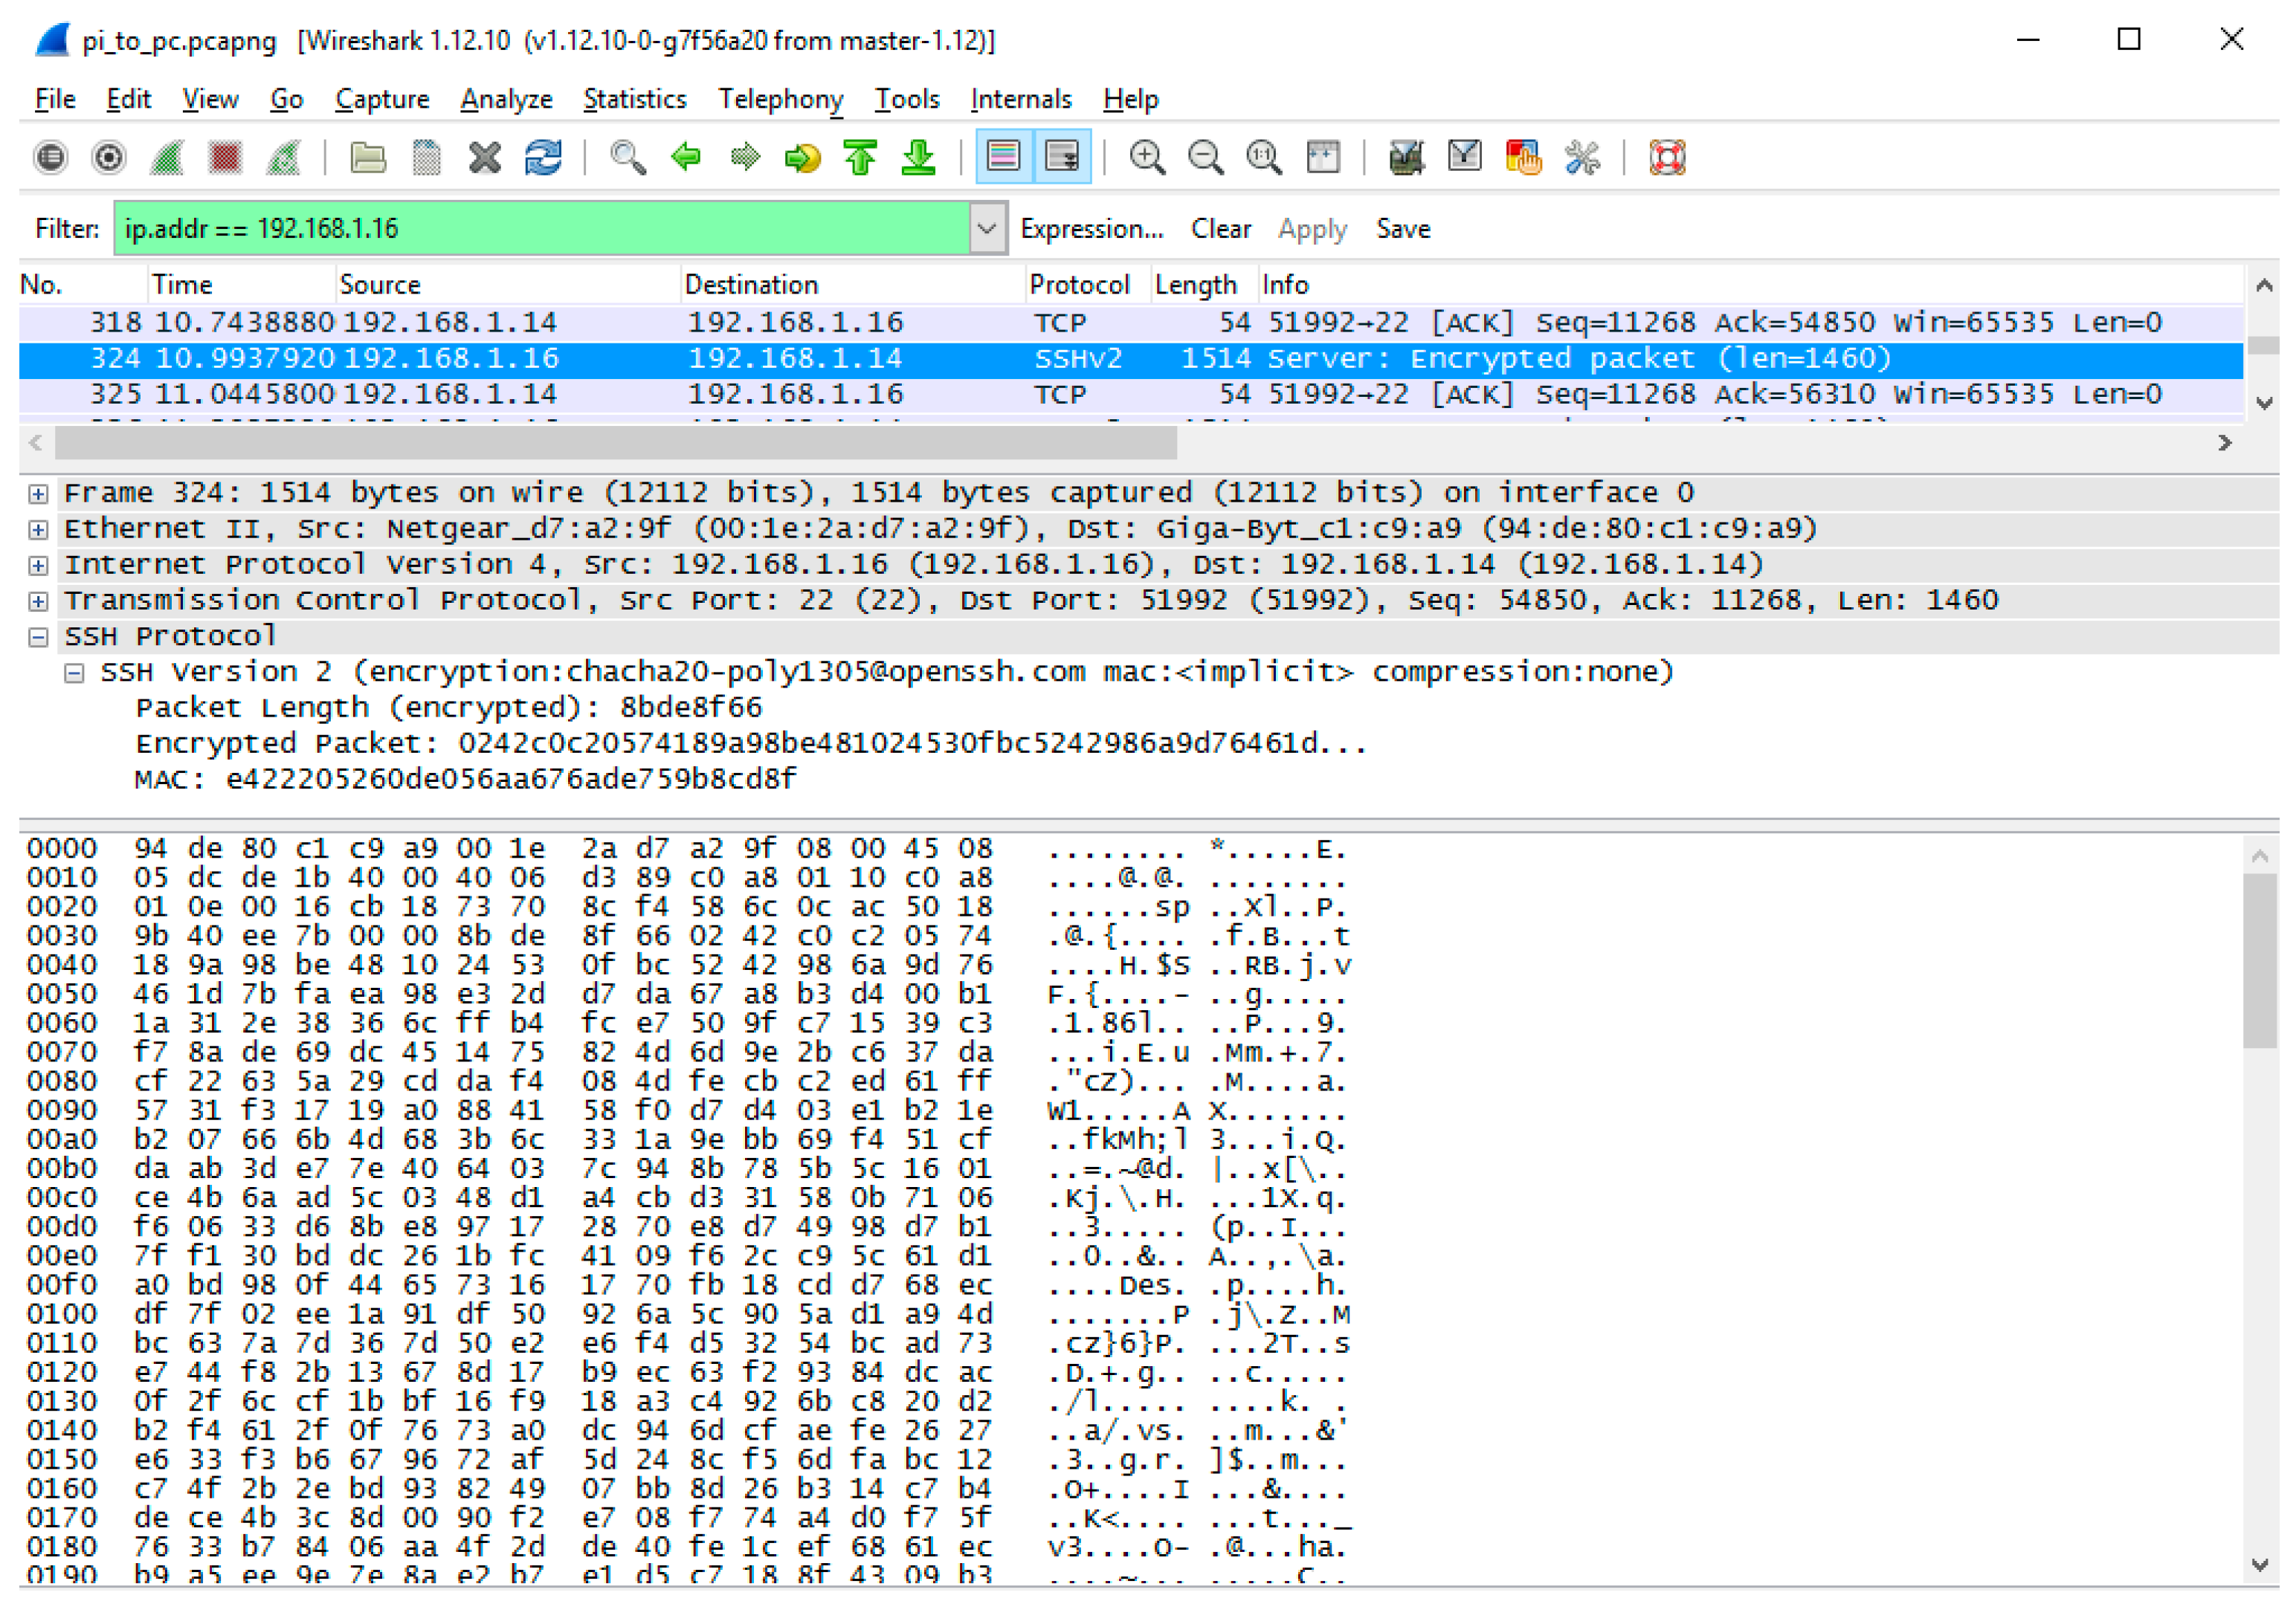The width and height of the screenshot is (2296, 1604).
Task: Open the Analyze menu
Action: 506,99
